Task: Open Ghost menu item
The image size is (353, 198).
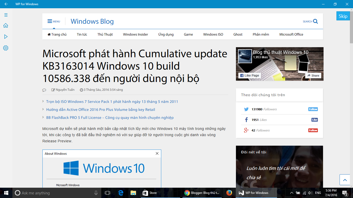Action: click(x=238, y=34)
